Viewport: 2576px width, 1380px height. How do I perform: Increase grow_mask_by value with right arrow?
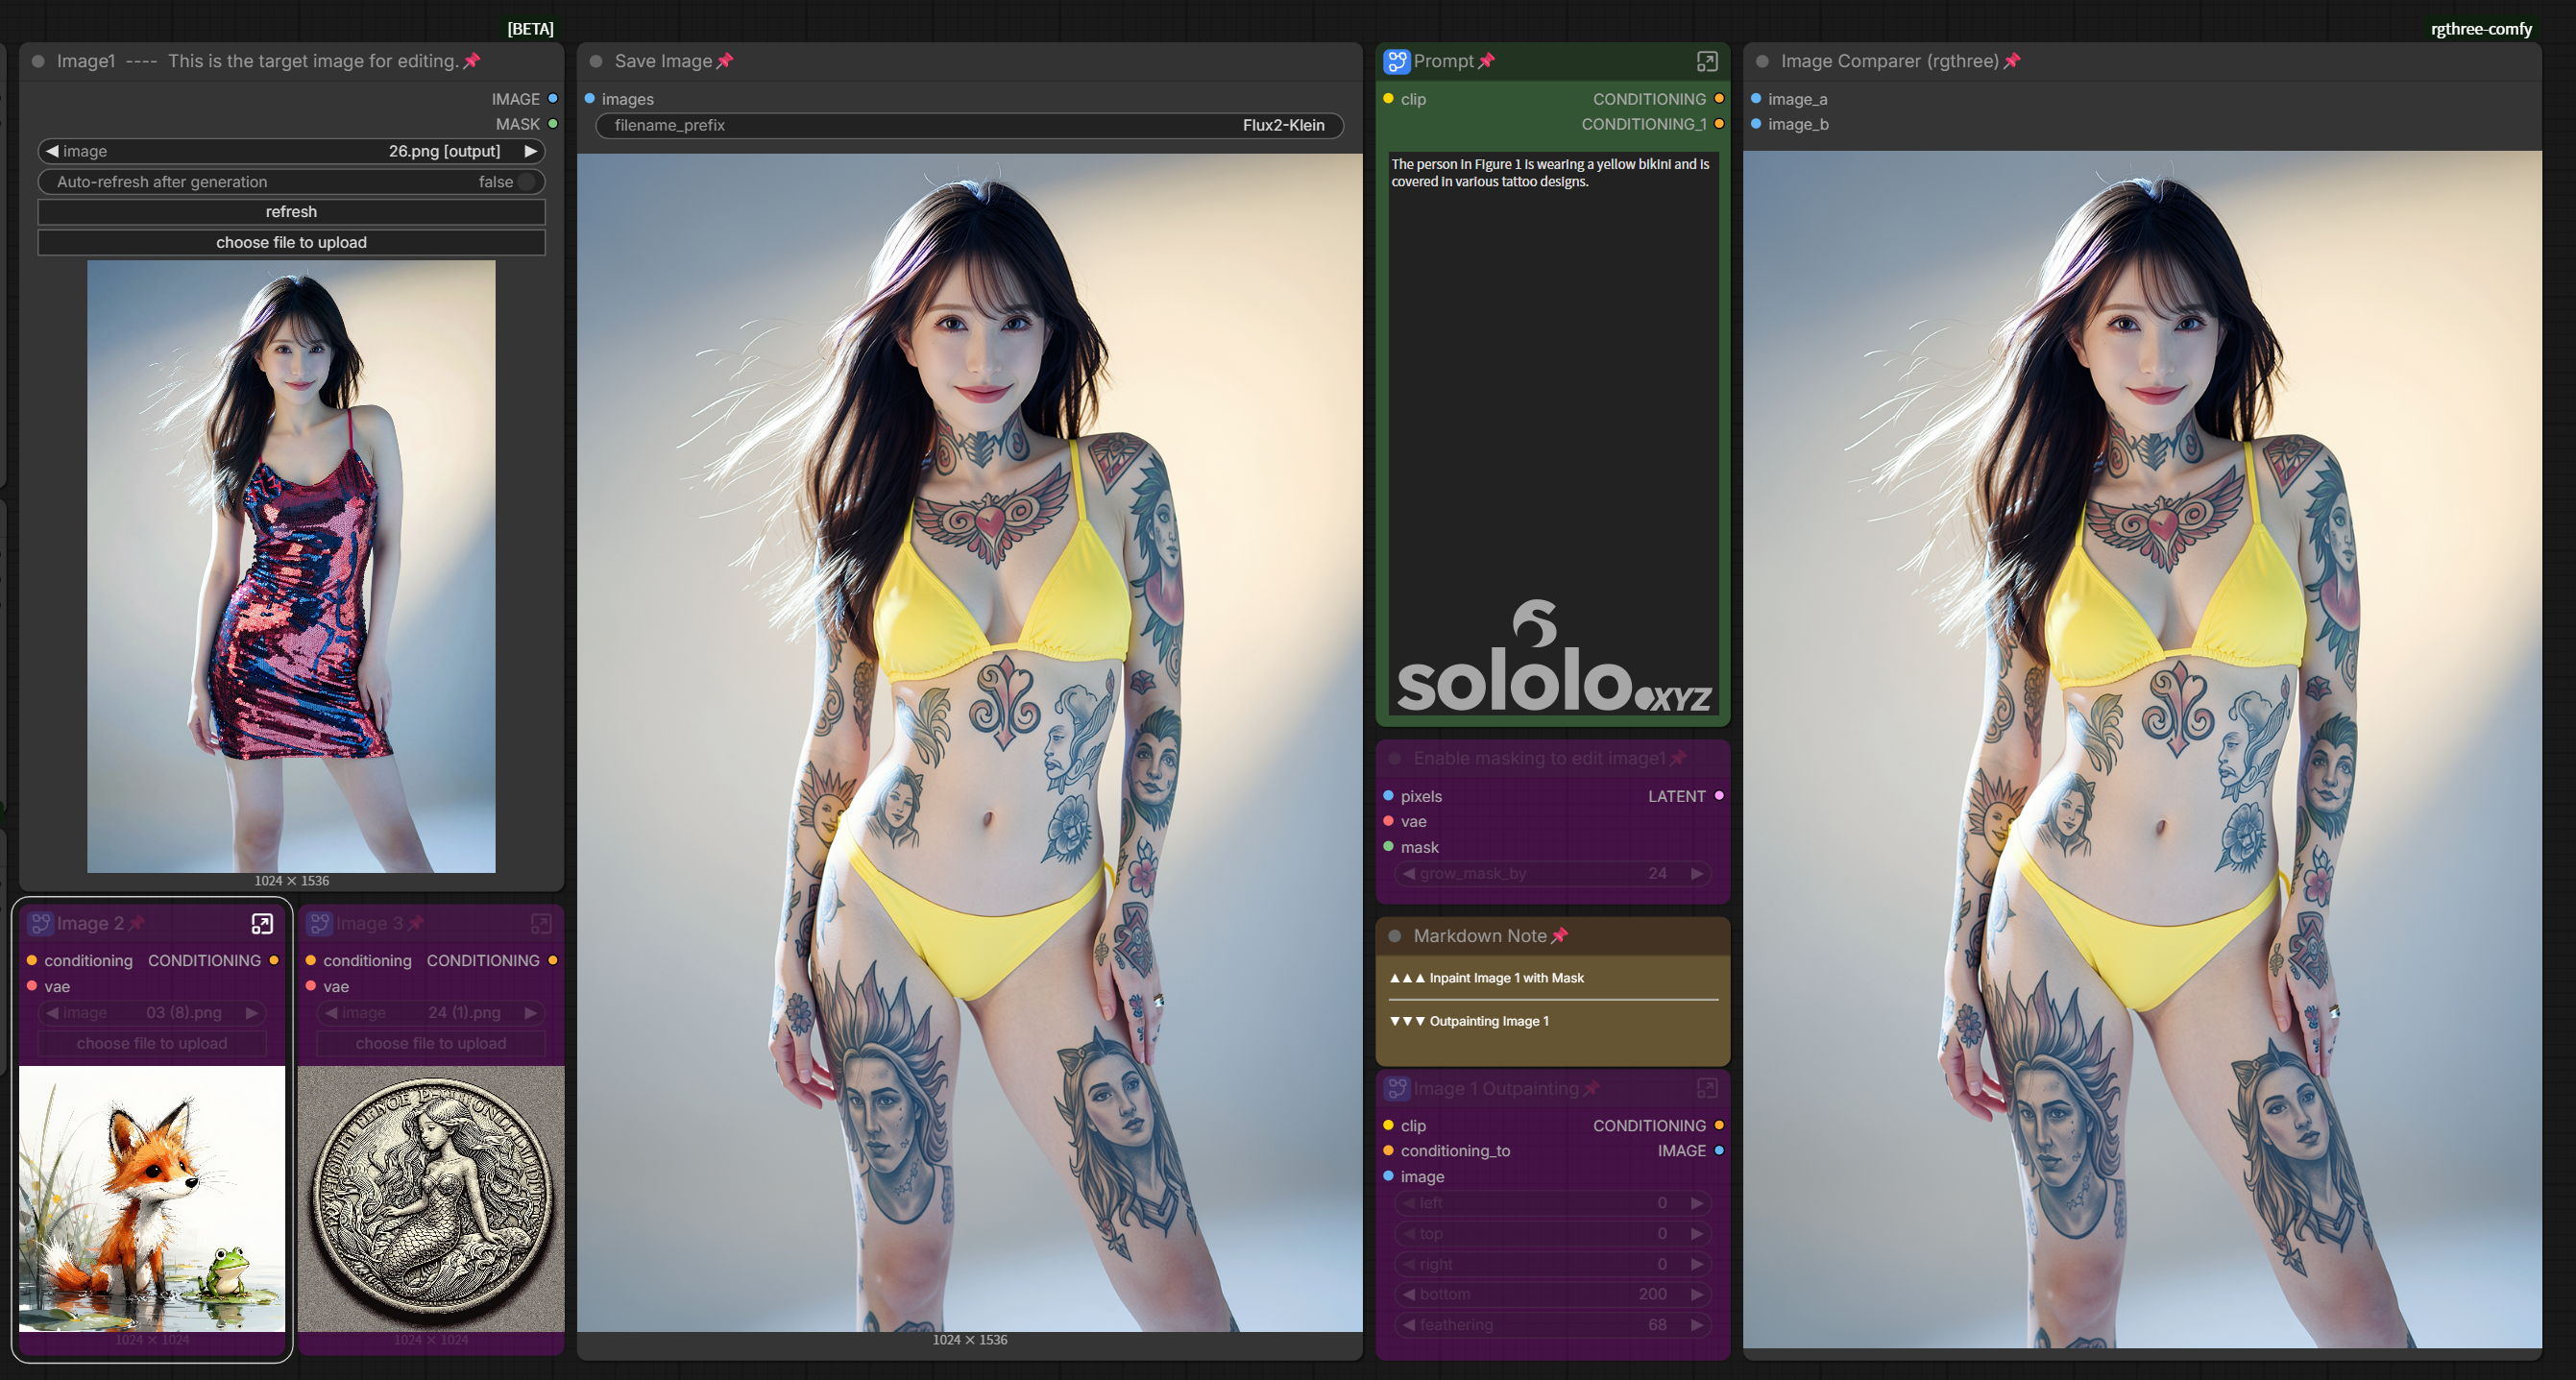1697,874
